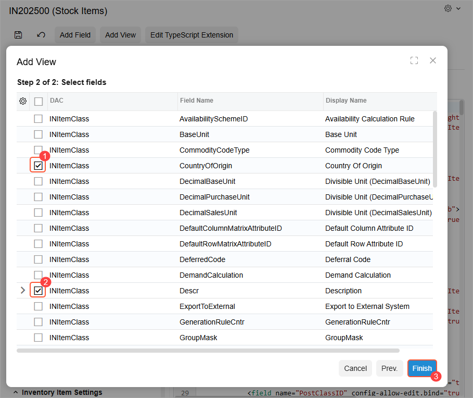
Task: Close the Add View dialog
Action: (432, 60)
